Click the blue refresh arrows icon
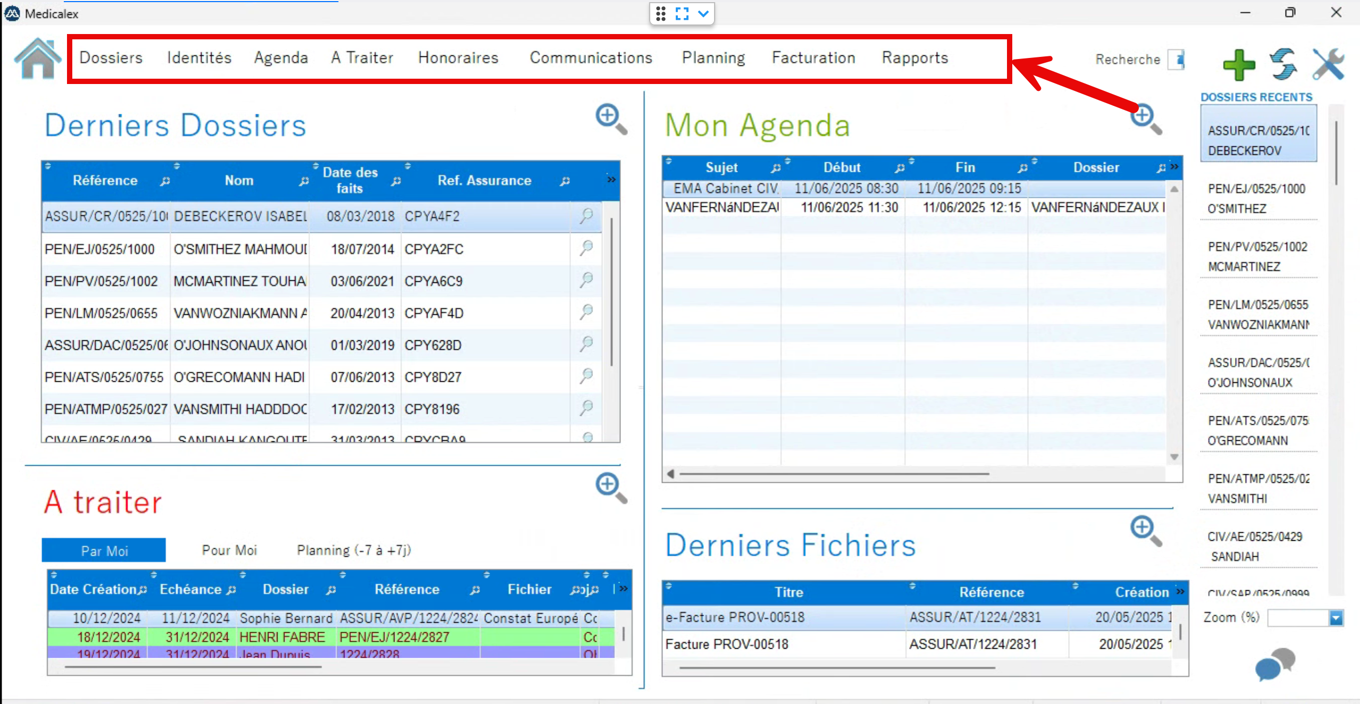This screenshot has height=704, width=1360. (x=1283, y=64)
